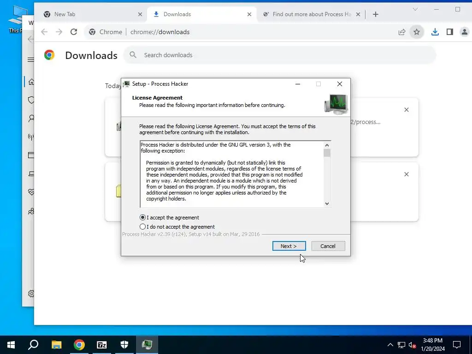
Task: Click Next in Process Hacker setup
Action: tap(289, 246)
